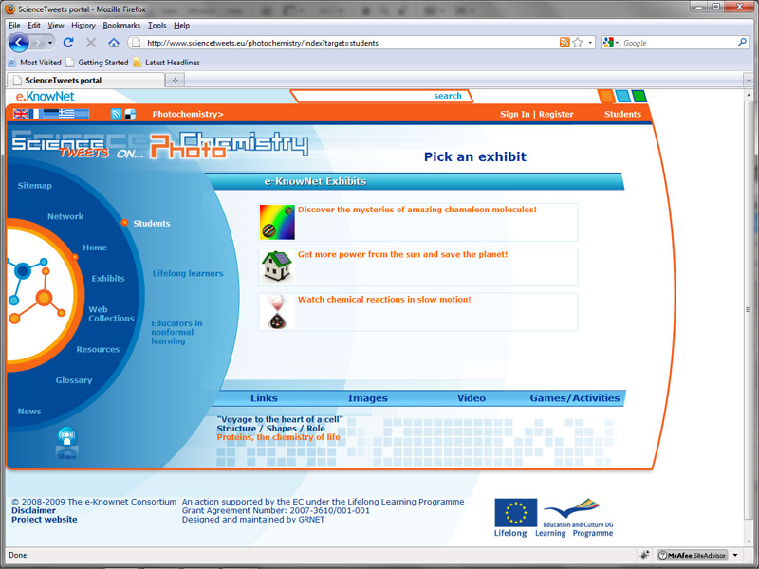759x569 pixels.
Task: Go back with Firefox Back arrow
Action: coord(19,43)
